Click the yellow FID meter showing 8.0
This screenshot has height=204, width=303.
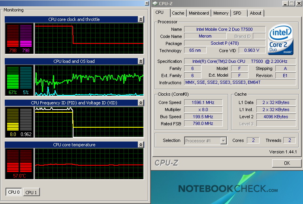pos(13,119)
